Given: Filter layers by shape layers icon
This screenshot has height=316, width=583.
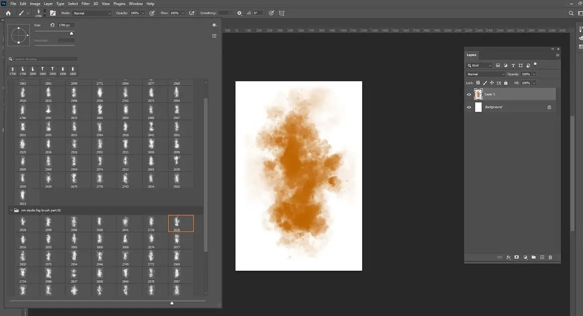Looking at the screenshot, I should [x=521, y=65].
